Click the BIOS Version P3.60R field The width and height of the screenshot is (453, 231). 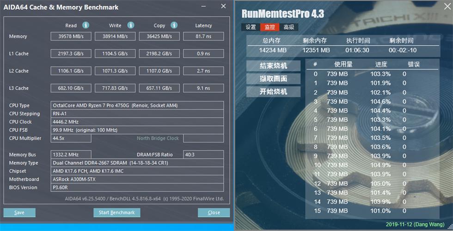click(x=137, y=188)
